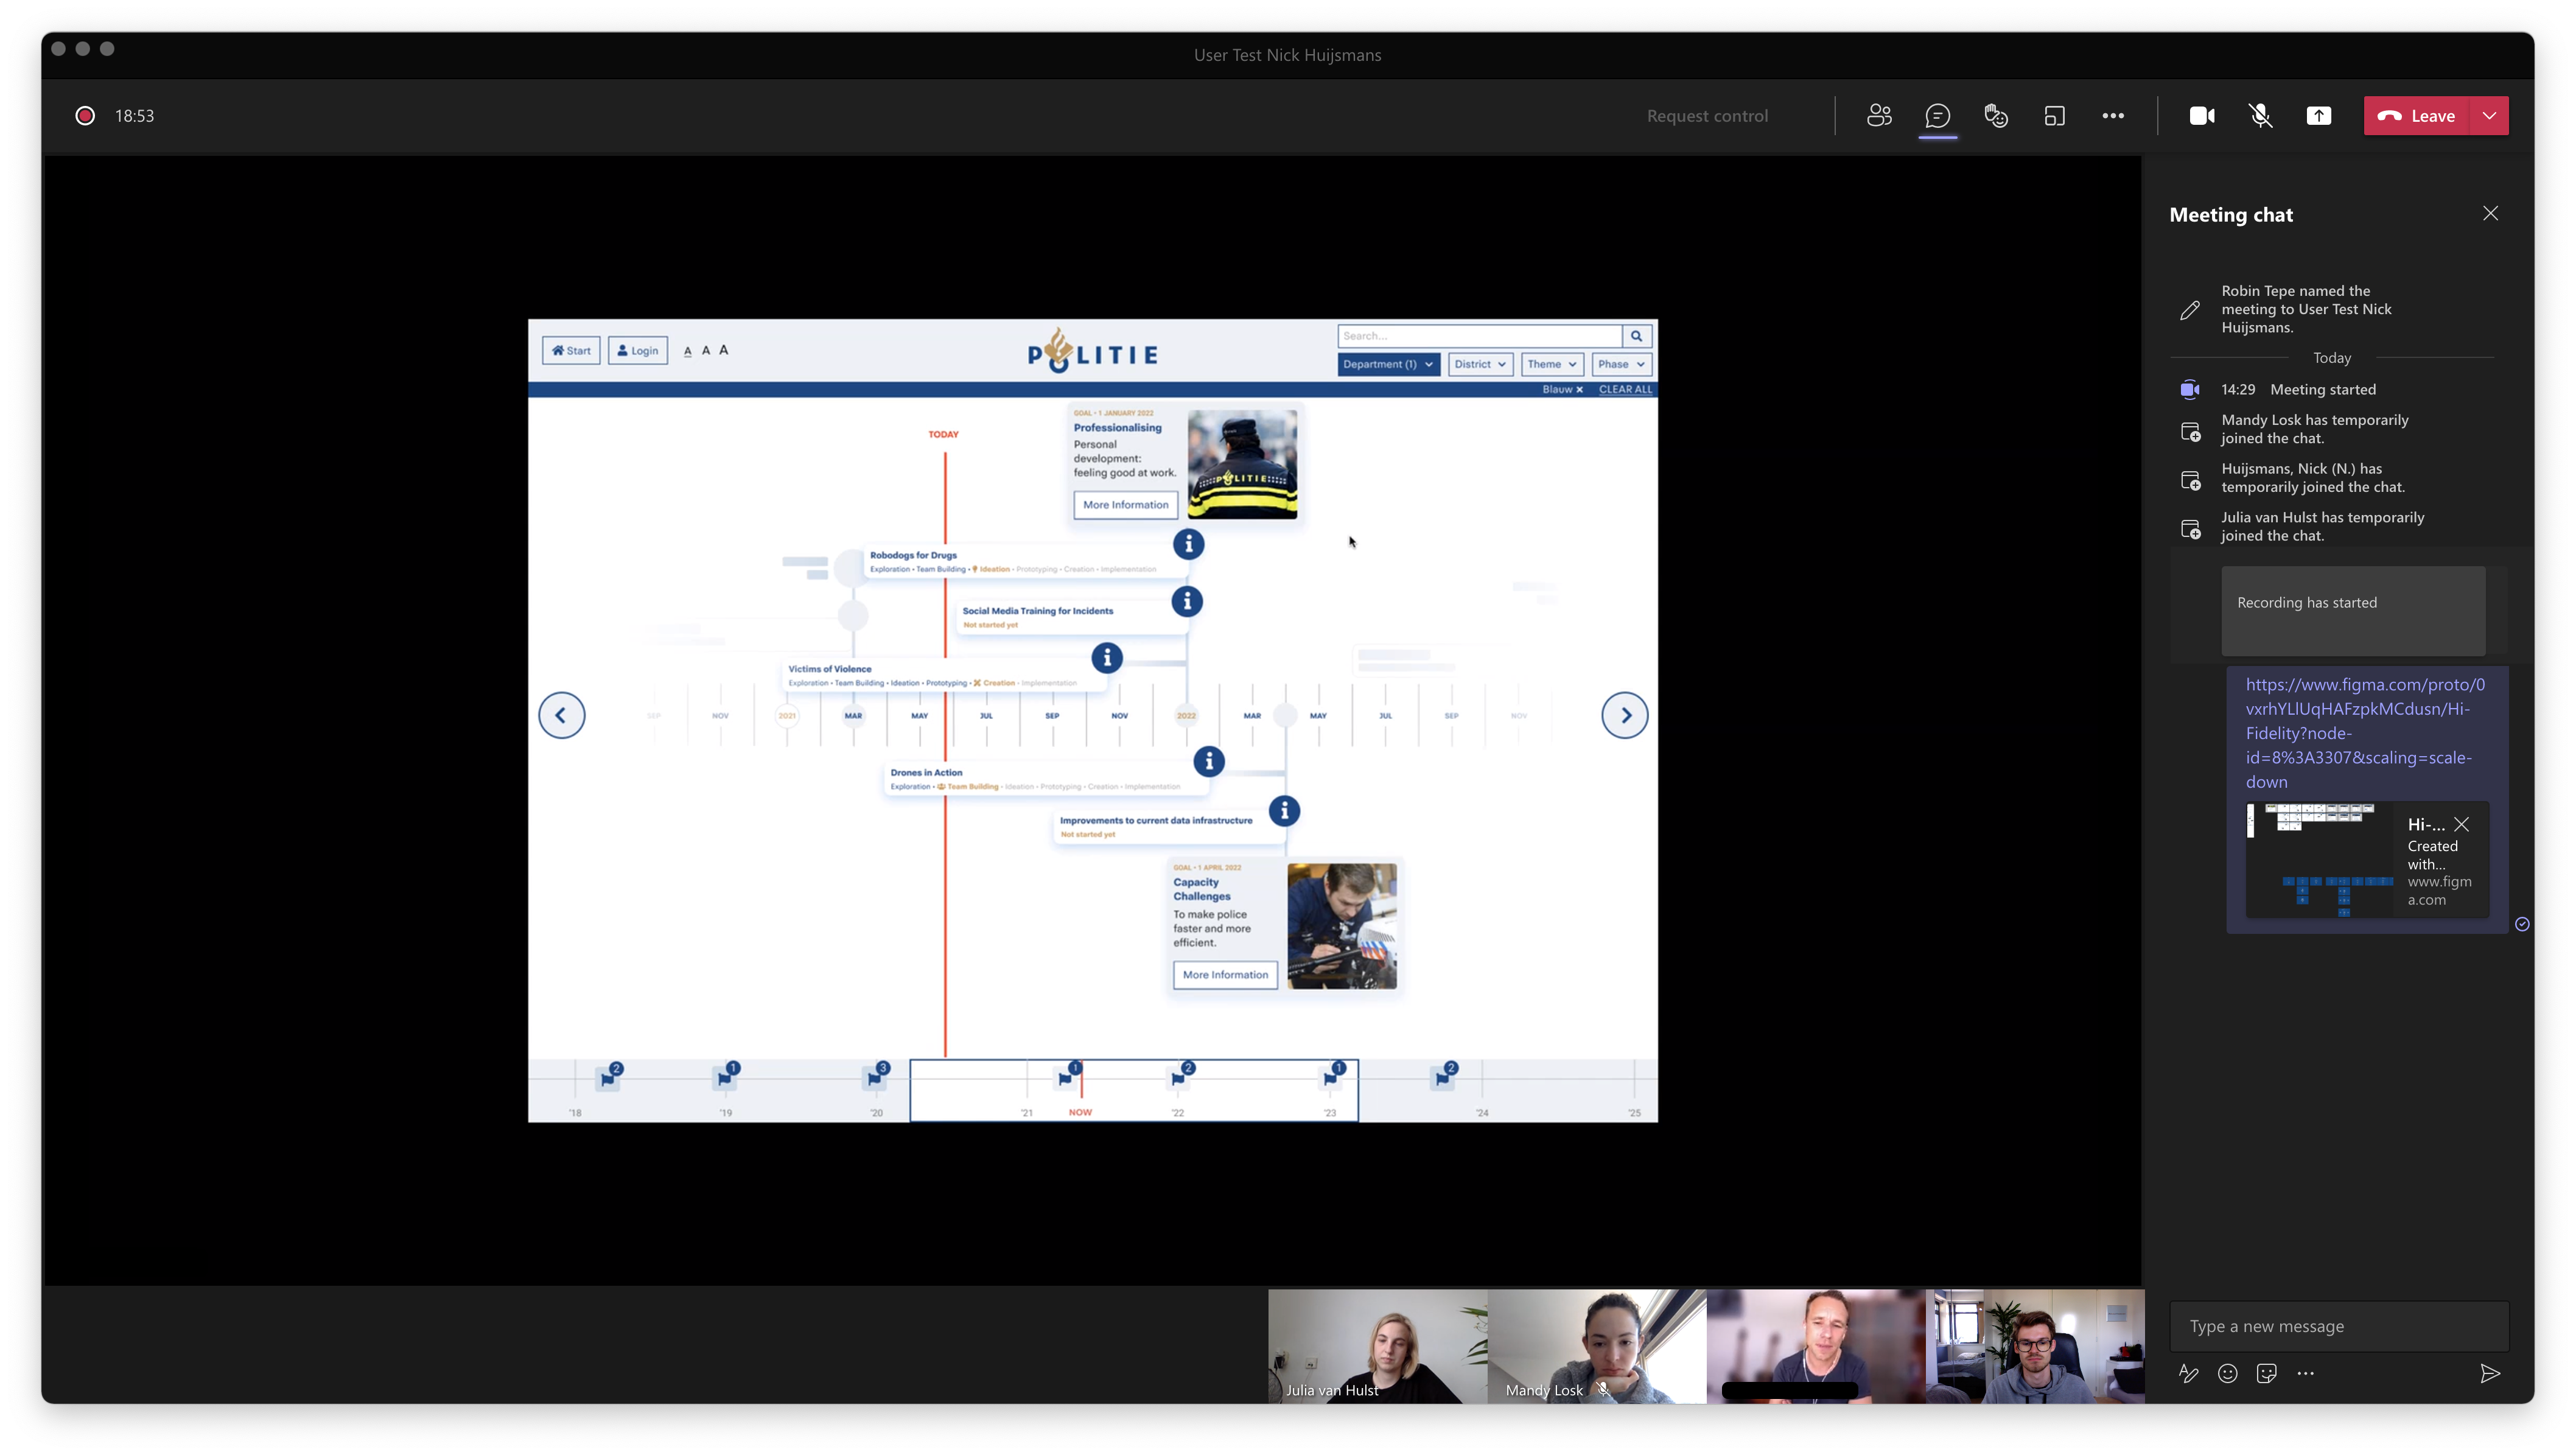Viewport: 2576px width, 1455px height.
Task: Open the sticker picker in chat
Action: click(x=2266, y=1373)
